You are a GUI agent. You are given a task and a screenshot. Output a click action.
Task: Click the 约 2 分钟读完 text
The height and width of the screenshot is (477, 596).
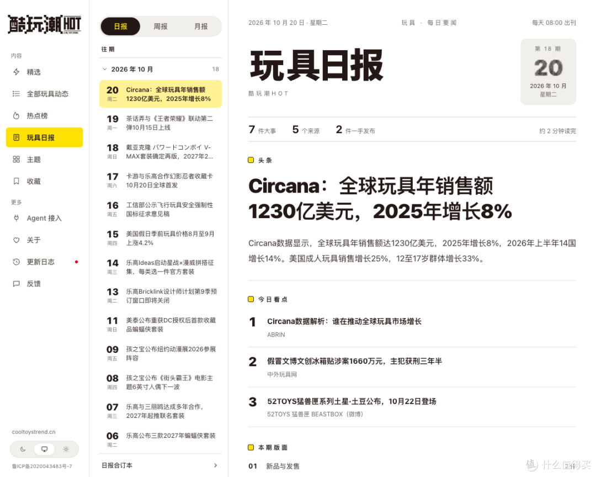point(557,131)
